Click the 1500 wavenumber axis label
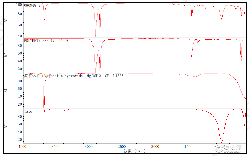249x156 pixels. pyautogui.click(x=188, y=147)
